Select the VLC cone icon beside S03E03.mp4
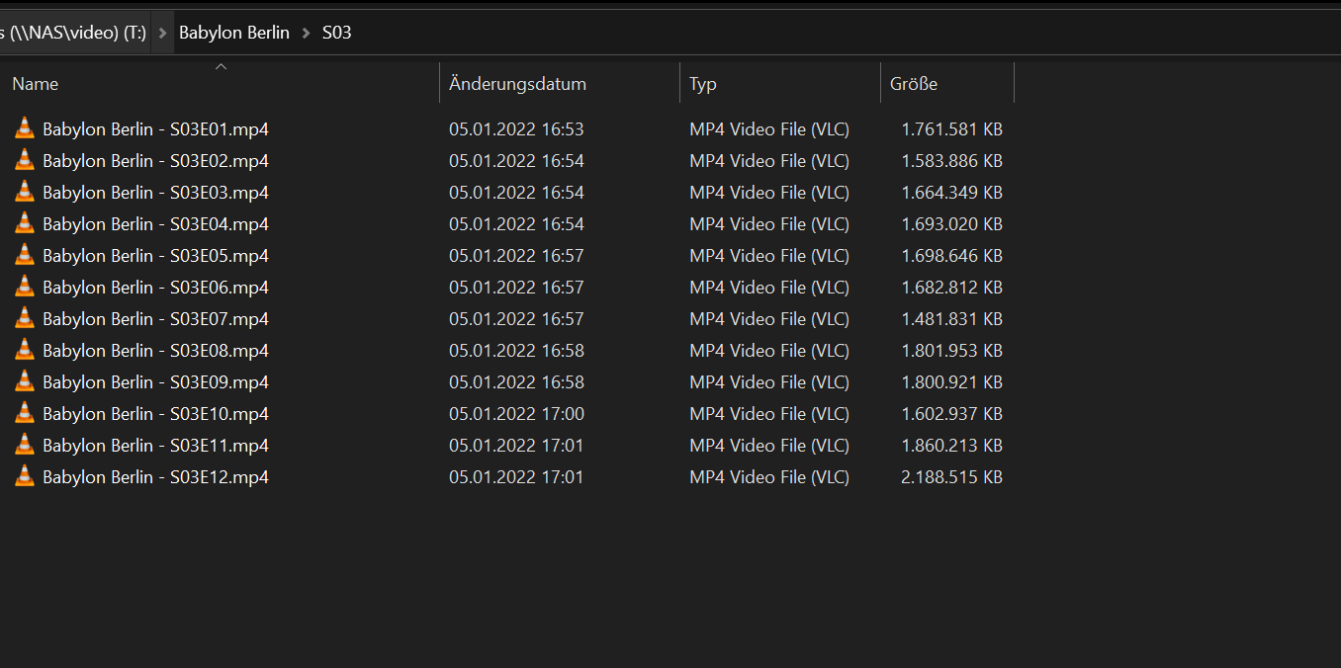This screenshot has height=668, width=1341. (x=25, y=192)
